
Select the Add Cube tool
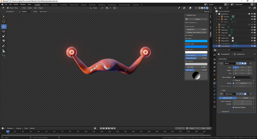point(4,56)
